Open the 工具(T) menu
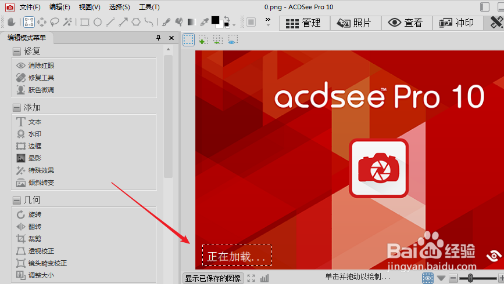 click(x=149, y=7)
